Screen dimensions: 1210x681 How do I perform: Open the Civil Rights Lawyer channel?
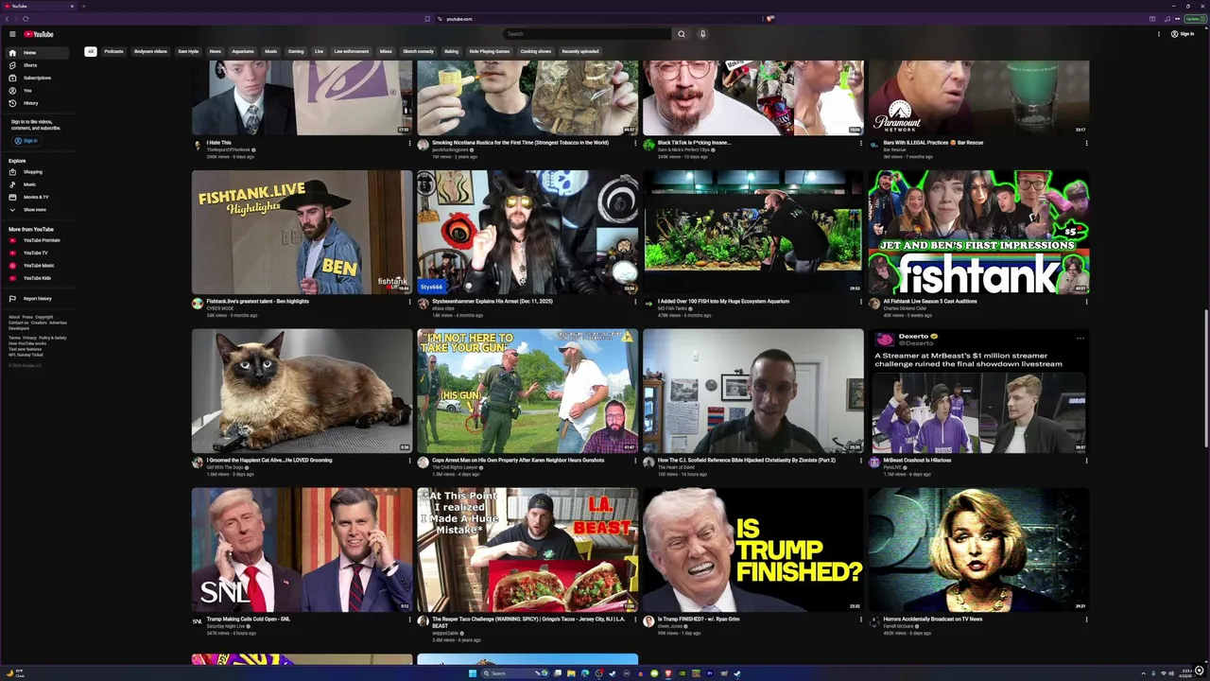pos(455,467)
